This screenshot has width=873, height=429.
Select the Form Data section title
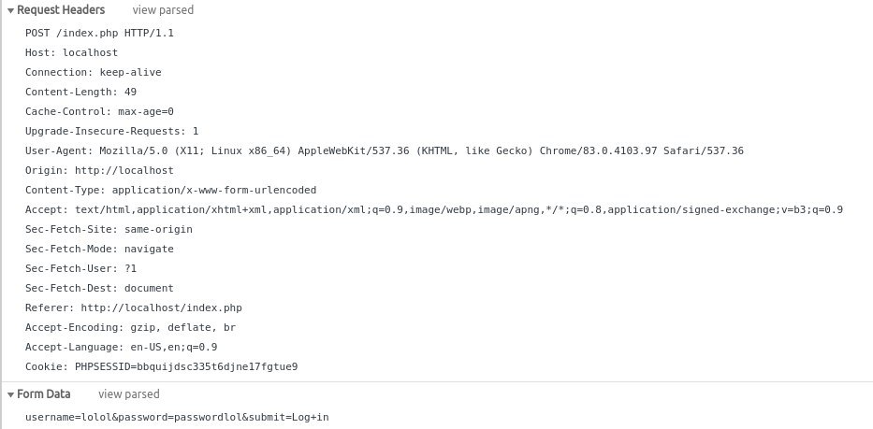[x=43, y=394]
